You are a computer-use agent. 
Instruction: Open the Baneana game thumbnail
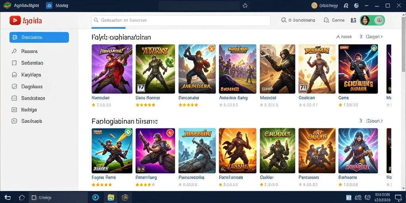point(358,151)
